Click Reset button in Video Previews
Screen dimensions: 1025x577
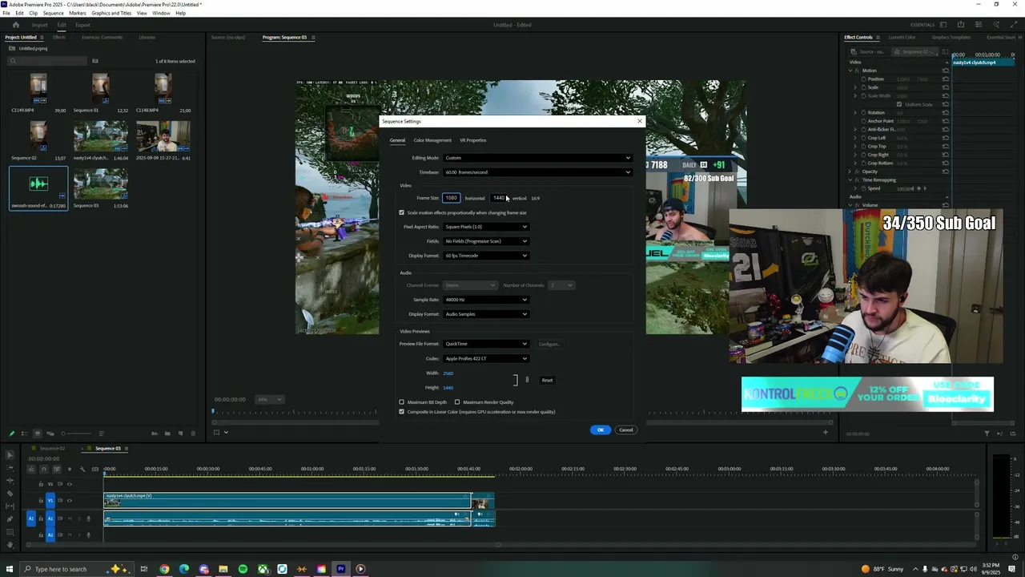click(x=547, y=380)
